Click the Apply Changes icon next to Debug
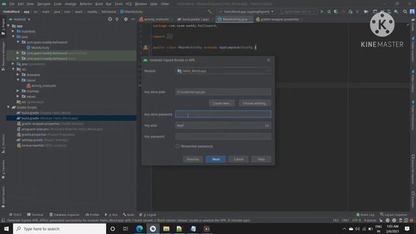416x234 pixels. (336, 12)
